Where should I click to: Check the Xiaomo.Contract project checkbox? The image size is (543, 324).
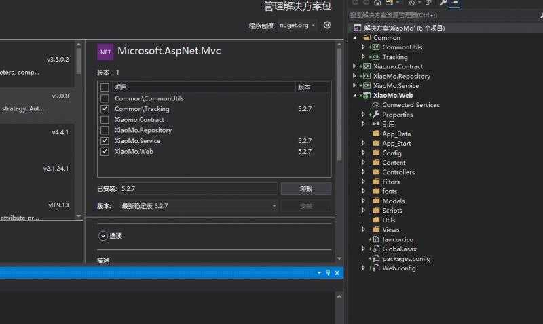[x=105, y=120]
